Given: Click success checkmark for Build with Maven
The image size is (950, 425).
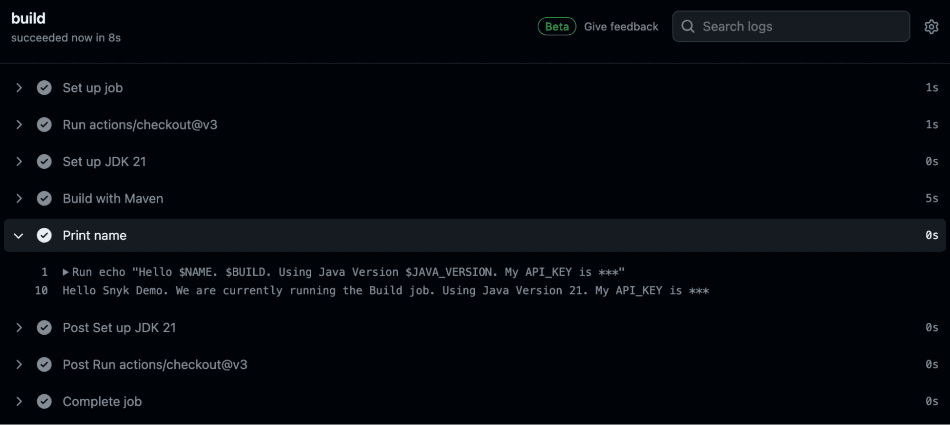Looking at the screenshot, I should point(44,199).
